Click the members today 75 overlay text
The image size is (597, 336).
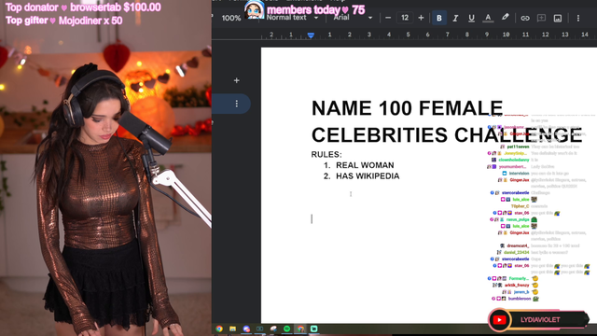pyautogui.click(x=316, y=9)
